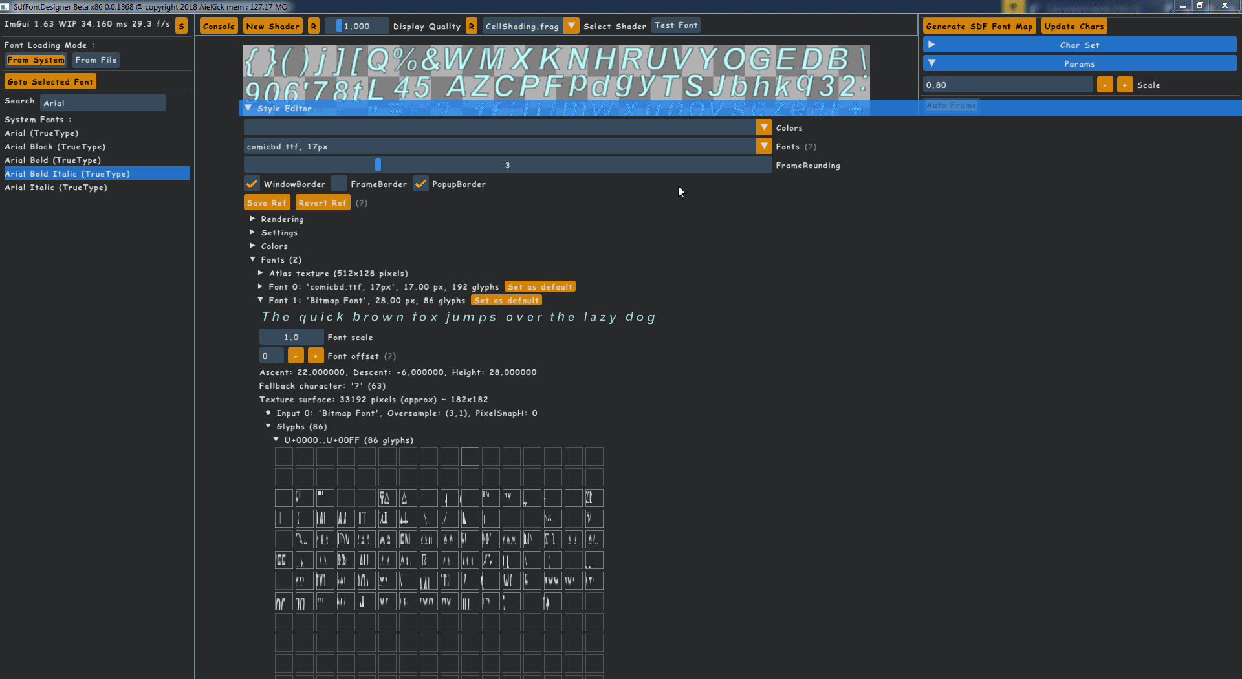This screenshot has height=679, width=1242.
Task: Select Arial Bold Italic (TrueType) font
Action: (96, 174)
